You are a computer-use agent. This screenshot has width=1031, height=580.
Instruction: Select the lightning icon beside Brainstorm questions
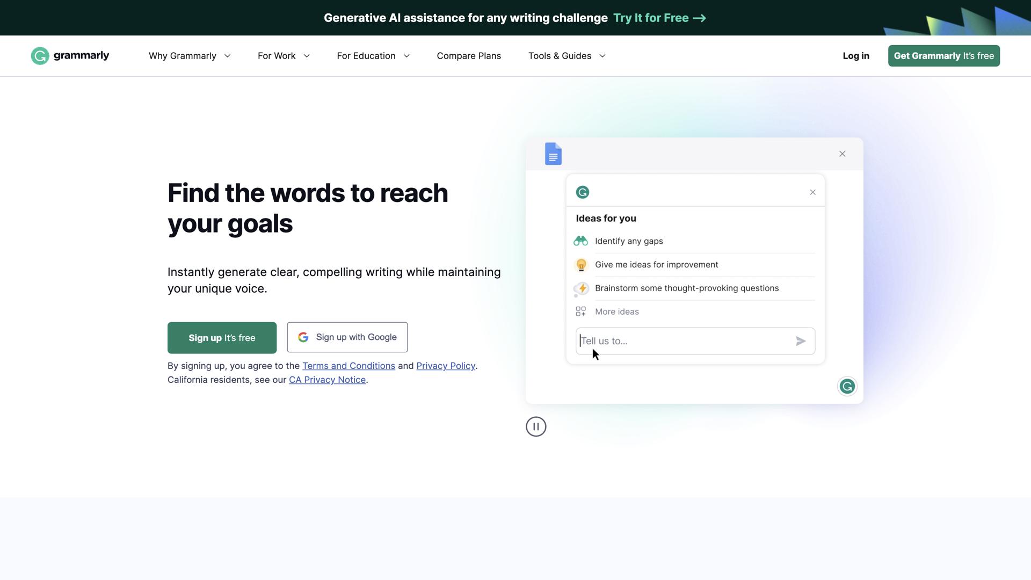[x=581, y=288]
